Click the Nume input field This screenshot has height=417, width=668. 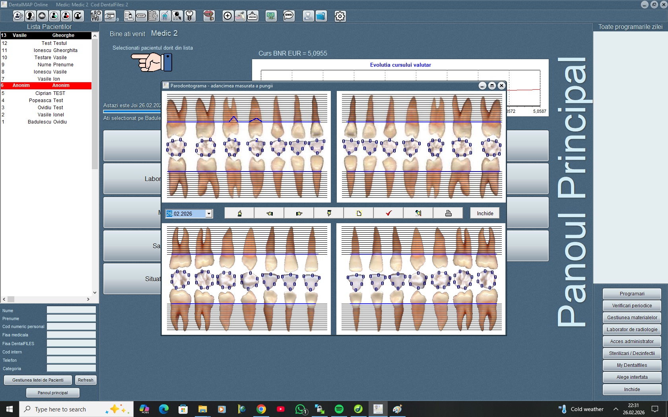[x=71, y=310]
